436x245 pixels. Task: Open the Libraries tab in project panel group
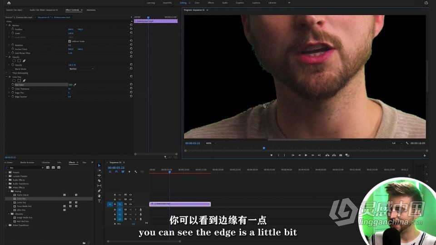coord(45,162)
